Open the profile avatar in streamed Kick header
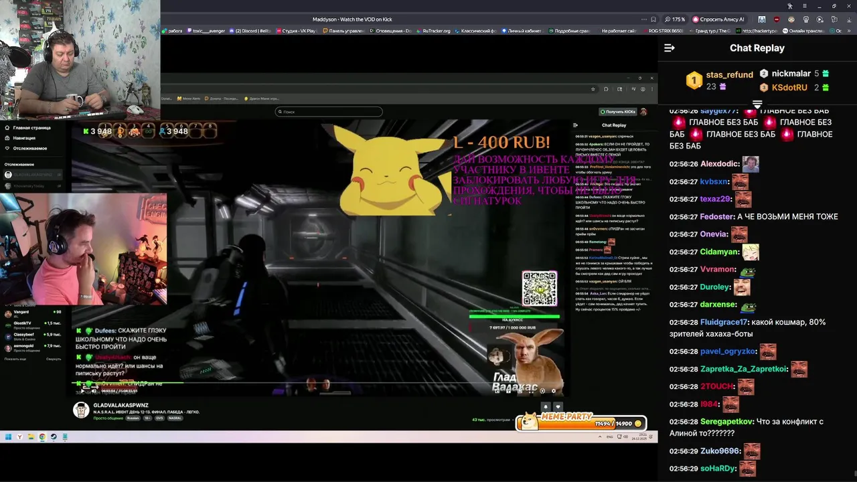Viewport: 857px width, 482px height. [643, 112]
